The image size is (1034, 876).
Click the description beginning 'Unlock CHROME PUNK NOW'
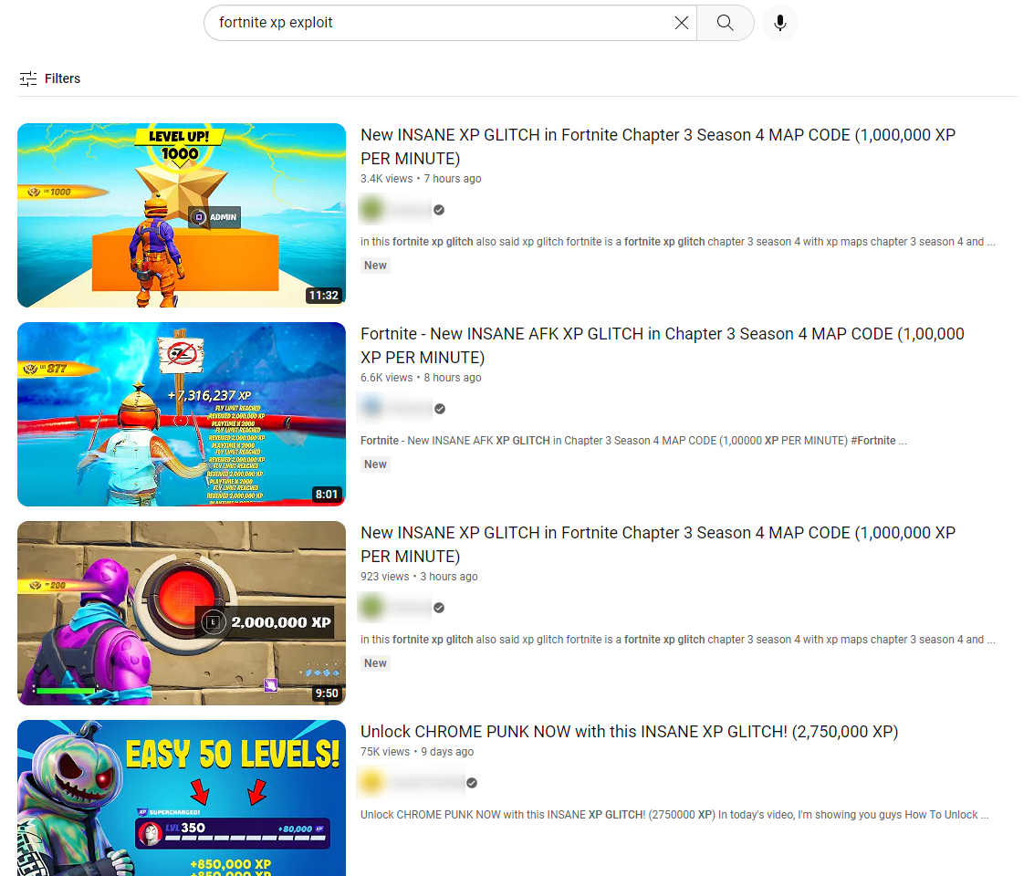(674, 815)
